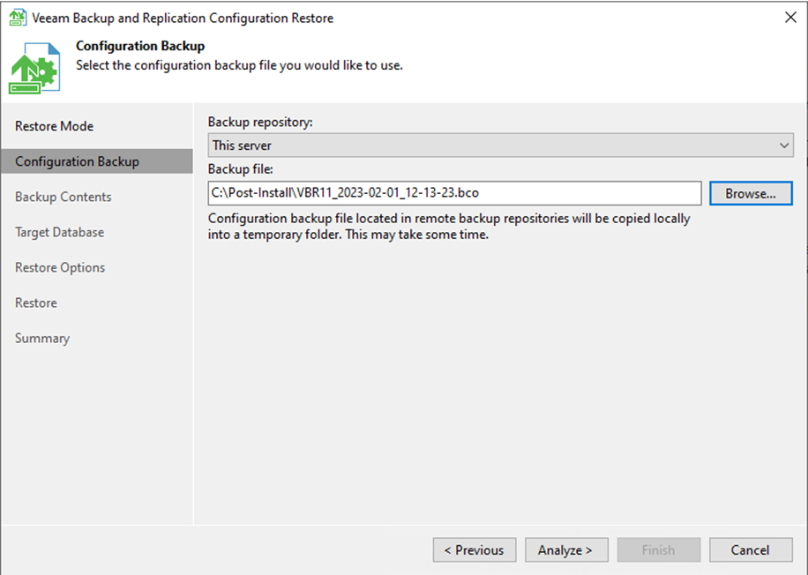This screenshot has height=575, width=808.
Task: Click the 'Backup file:' label
Action: 240,169
